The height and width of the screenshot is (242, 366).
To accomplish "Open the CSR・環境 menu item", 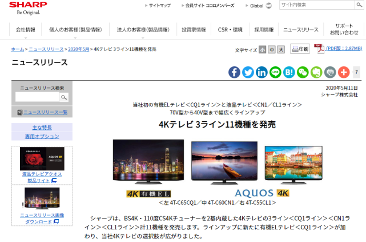I will click(x=230, y=30).
